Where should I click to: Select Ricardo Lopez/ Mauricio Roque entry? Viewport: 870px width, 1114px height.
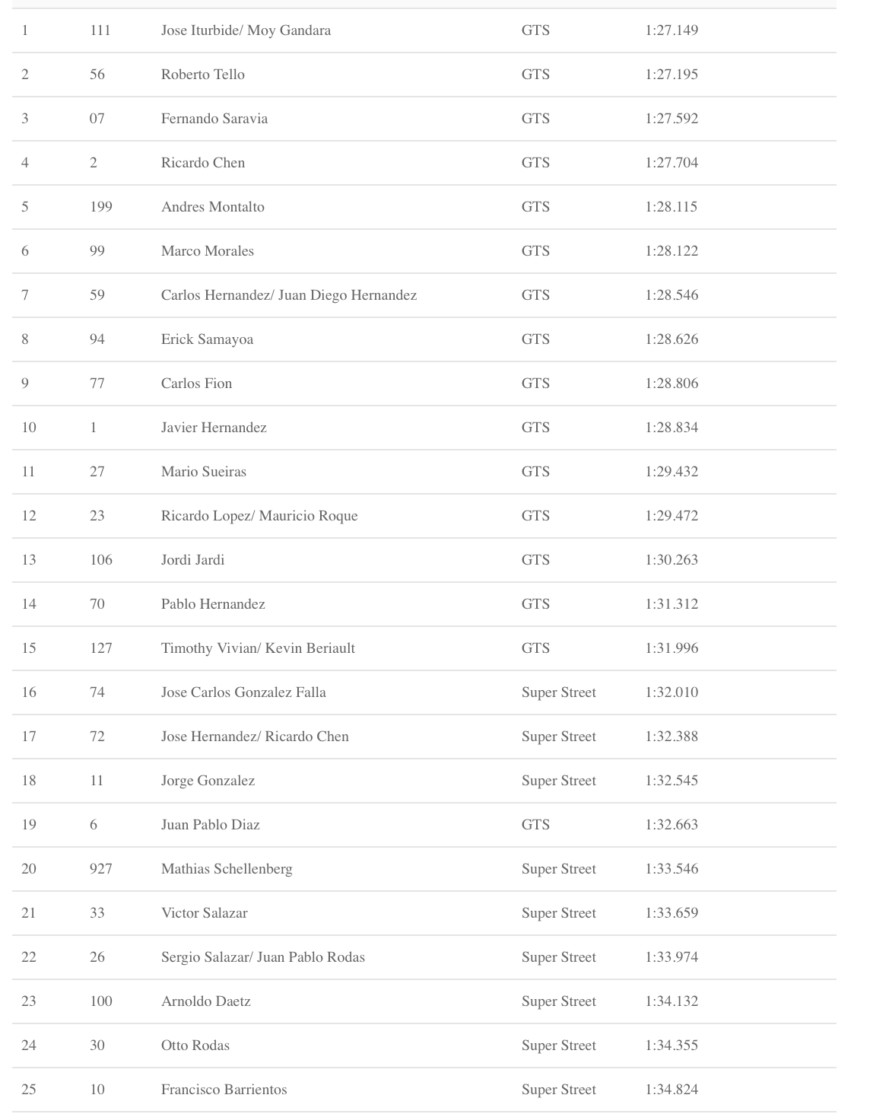tap(259, 516)
